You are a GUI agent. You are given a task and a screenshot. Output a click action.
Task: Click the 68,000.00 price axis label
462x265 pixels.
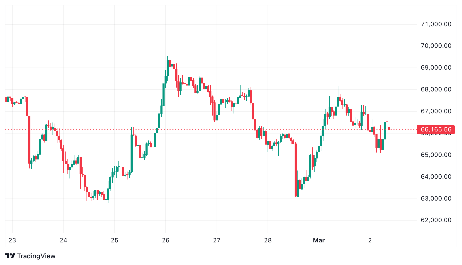[x=436, y=89]
